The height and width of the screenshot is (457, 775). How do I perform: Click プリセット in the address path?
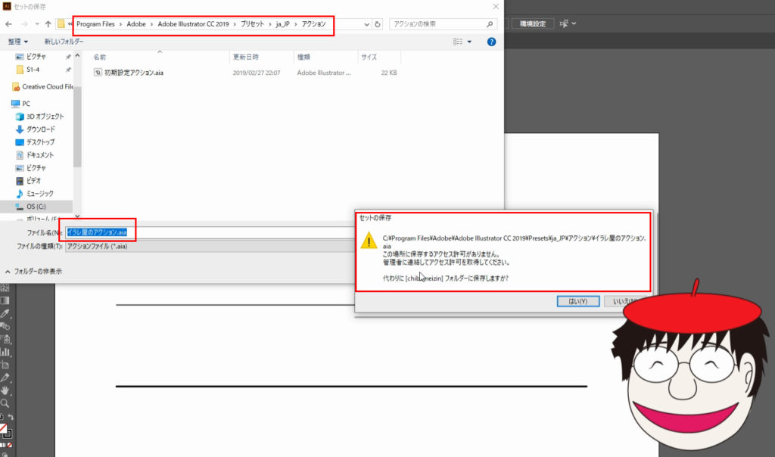pos(253,23)
